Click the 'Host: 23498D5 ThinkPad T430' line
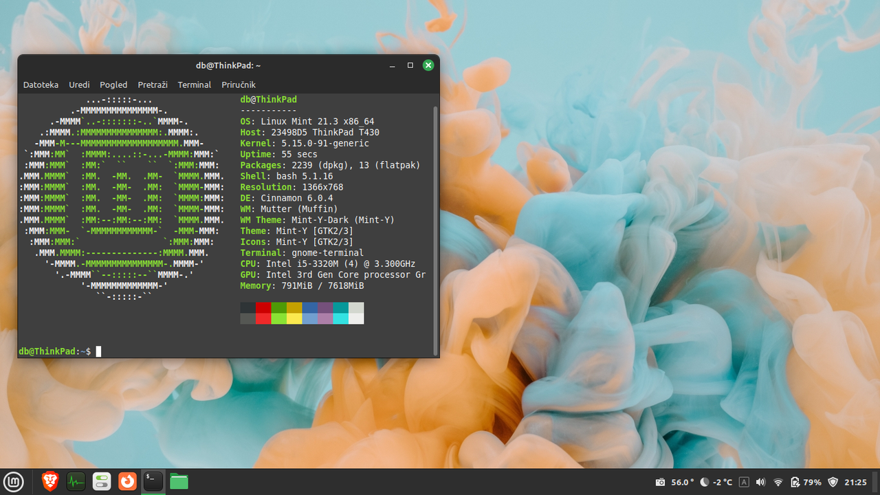 (x=309, y=133)
